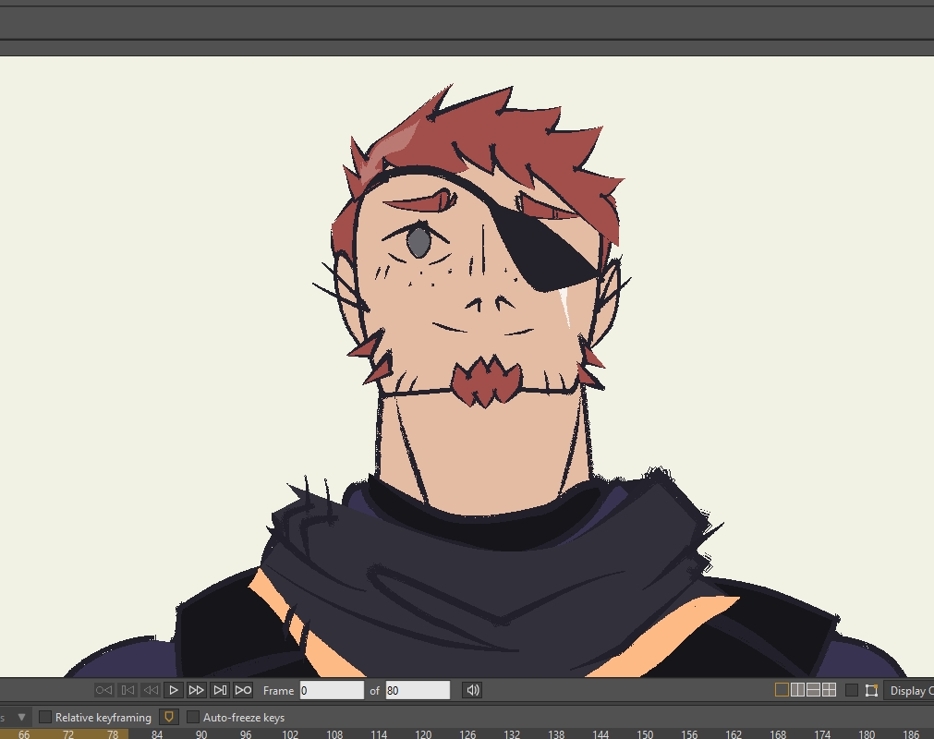Toggle the orange shield keyframe button
The width and height of the screenshot is (934, 739).
tap(168, 717)
